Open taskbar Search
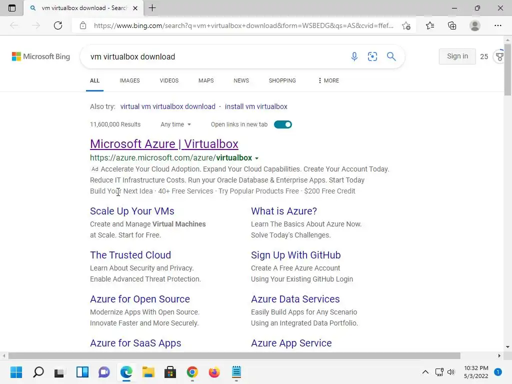The image size is (512, 384). 38,372
